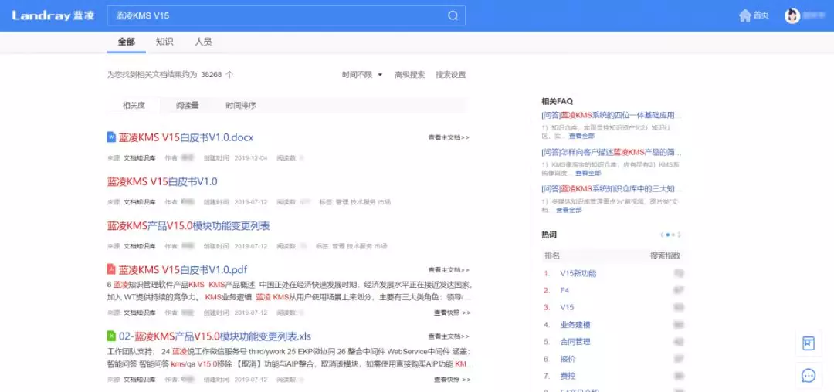Sort results by 相关度
834x392 pixels.
[x=134, y=105]
